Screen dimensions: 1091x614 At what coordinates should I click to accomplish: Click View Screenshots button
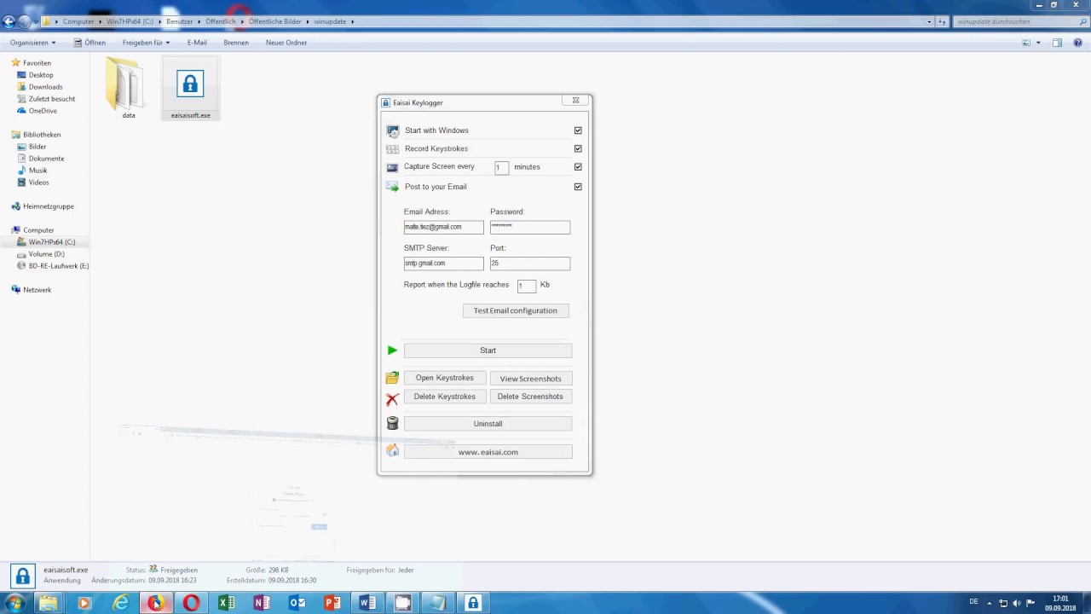coord(530,379)
